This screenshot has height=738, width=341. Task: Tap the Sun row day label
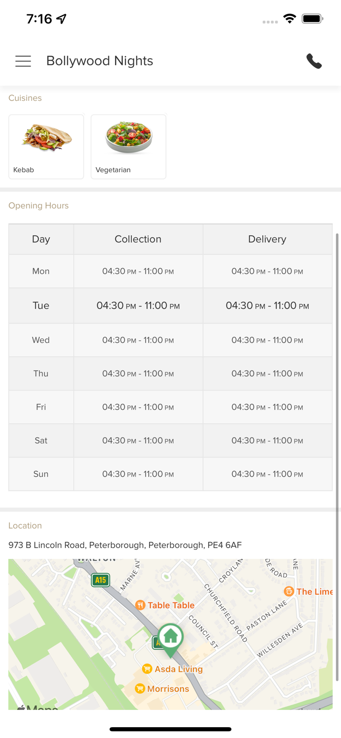[x=41, y=474]
